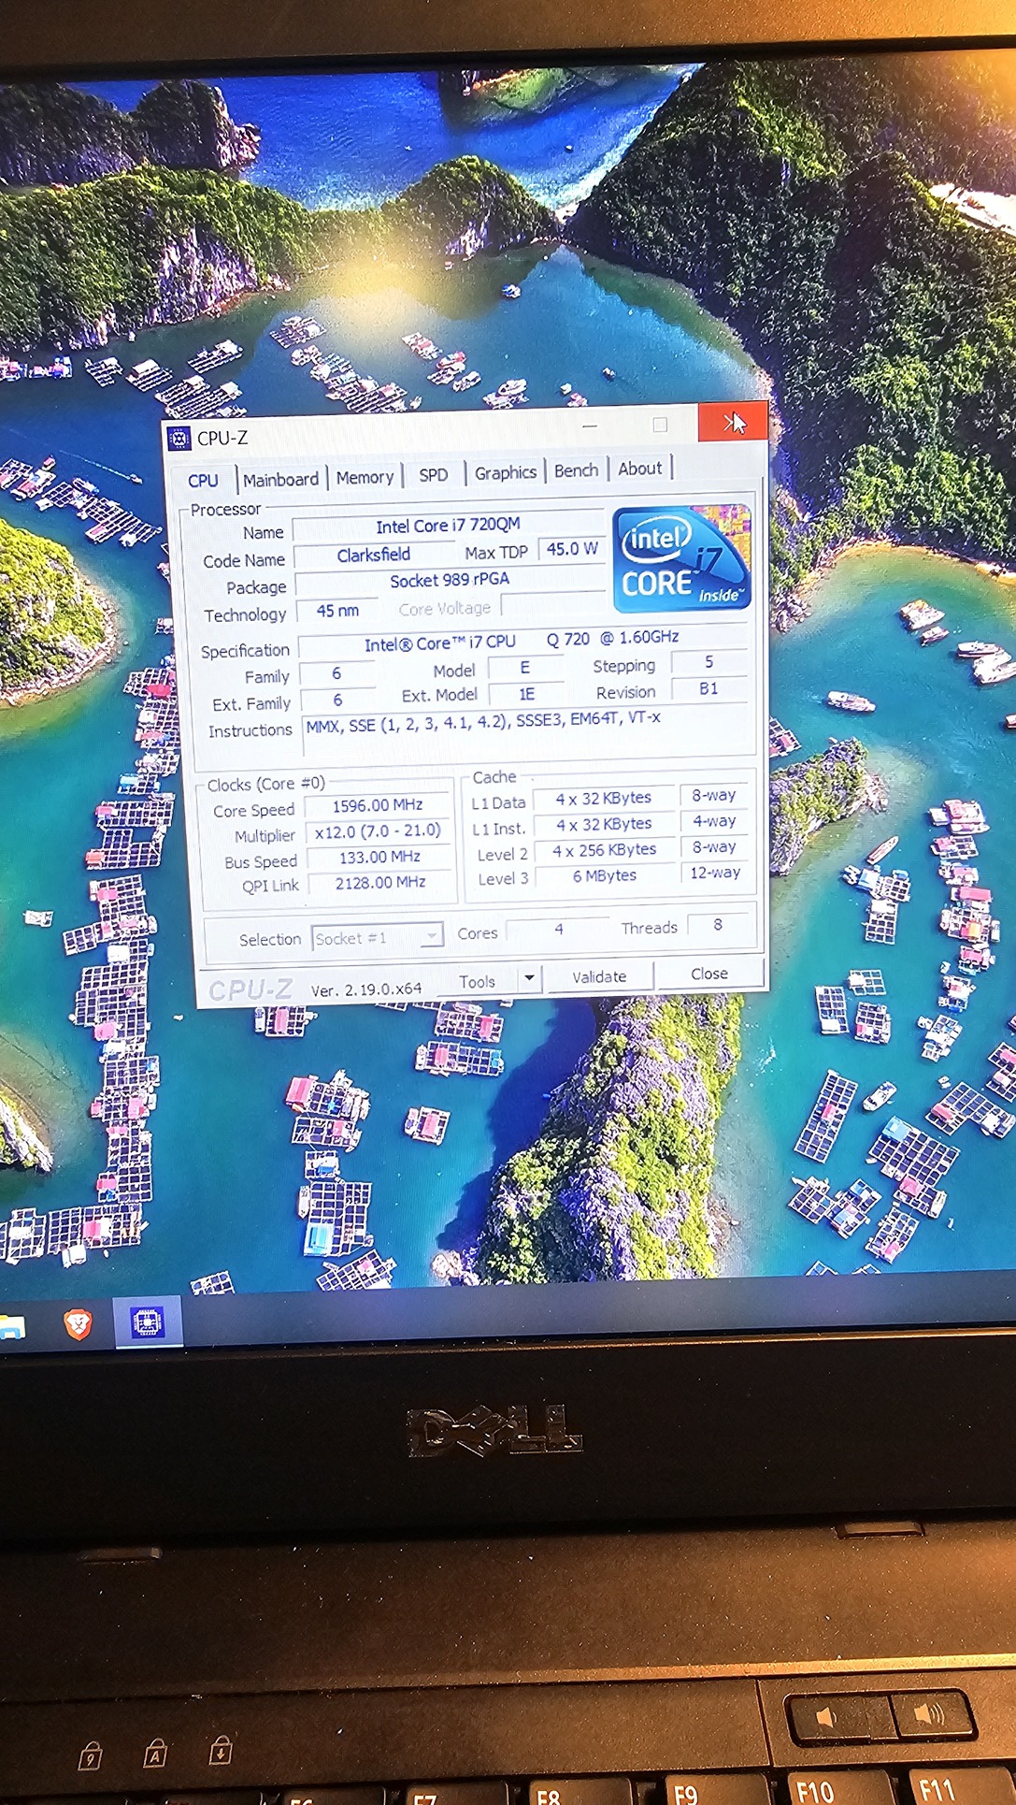Click the Multiplier value x12.0 (7.0 - 21.0)

pos(378,831)
